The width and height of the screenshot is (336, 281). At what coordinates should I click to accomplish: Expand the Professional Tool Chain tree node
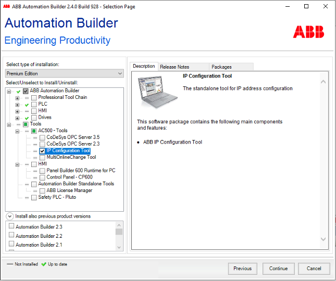click(18, 98)
